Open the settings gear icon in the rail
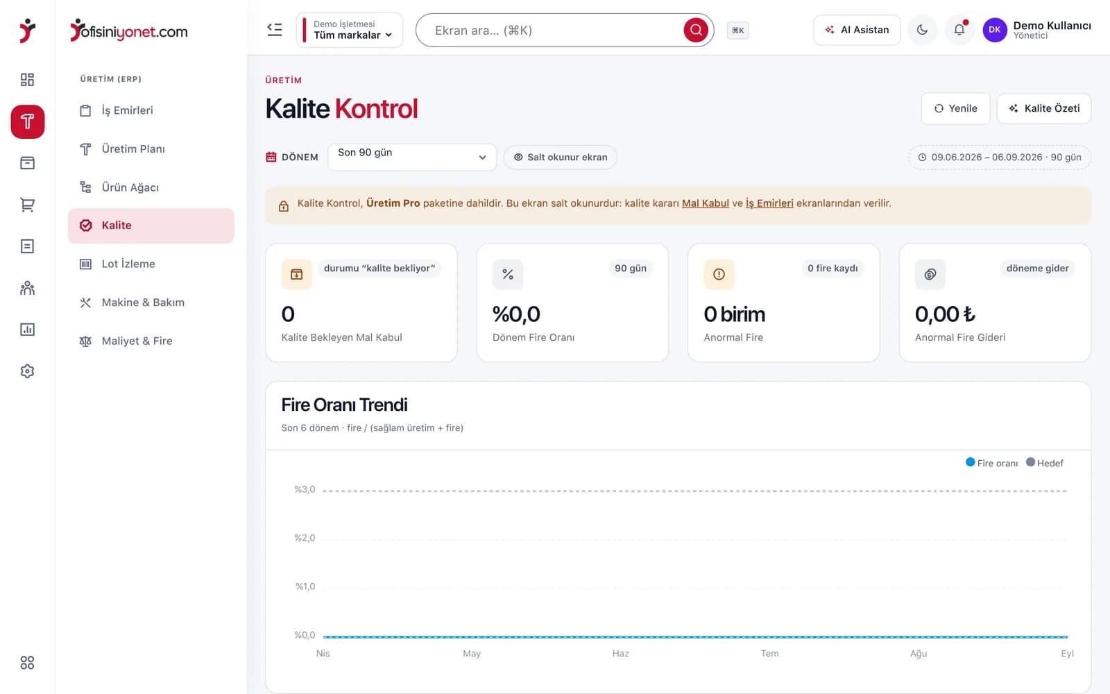Screen dimensions: 1110x694 [27, 371]
